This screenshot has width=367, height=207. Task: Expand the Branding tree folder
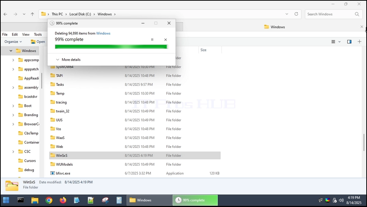(13, 115)
